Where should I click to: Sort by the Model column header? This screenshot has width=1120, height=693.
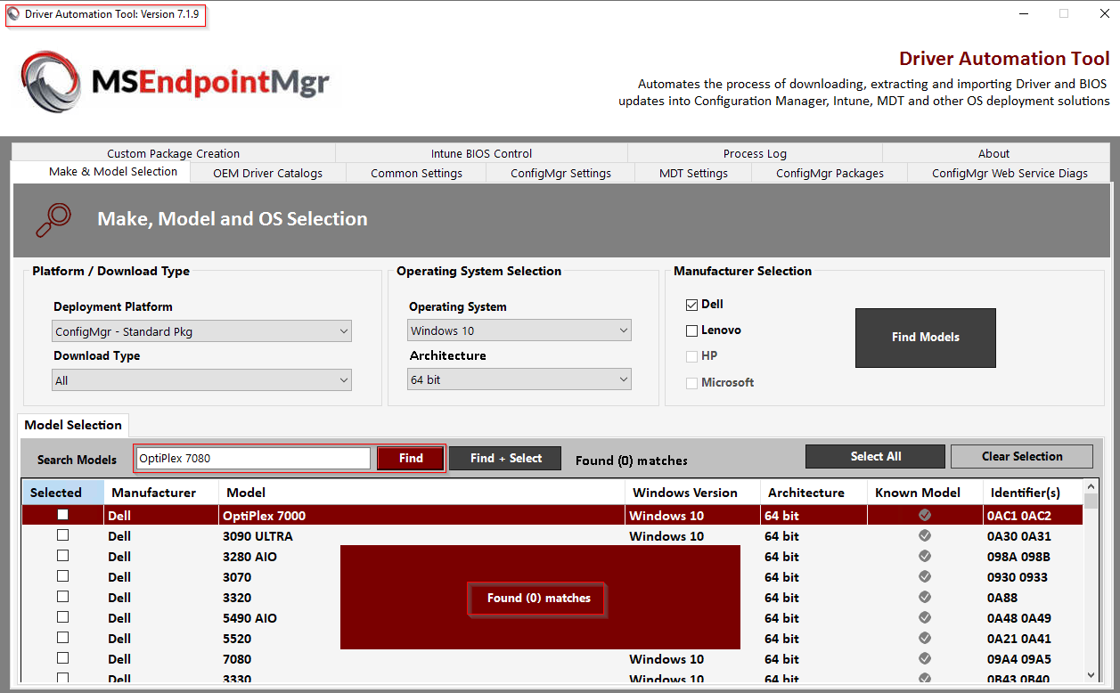tap(421, 493)
